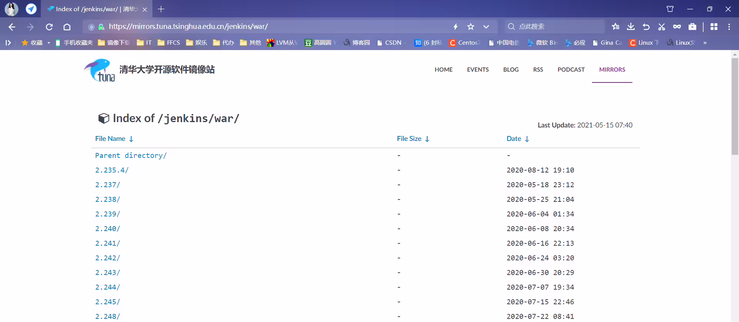Viewport: 739px width, 322px height.
Task: Open the skin shirt icon in title bar
Action: pos(670,9)
